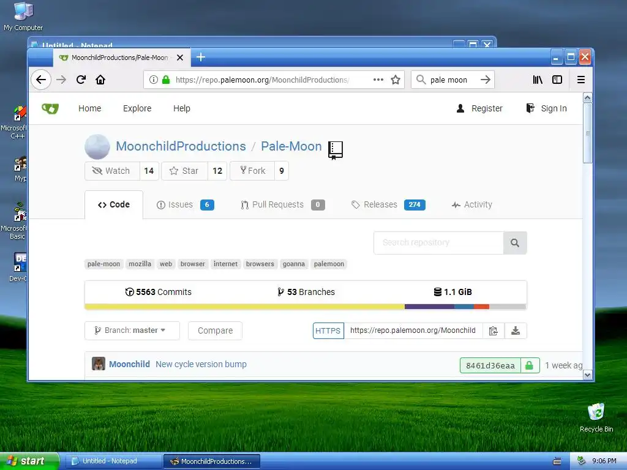The image size is (627, 470).
Task: Click the green padlock security icon
Action: (x=166, y=80)
